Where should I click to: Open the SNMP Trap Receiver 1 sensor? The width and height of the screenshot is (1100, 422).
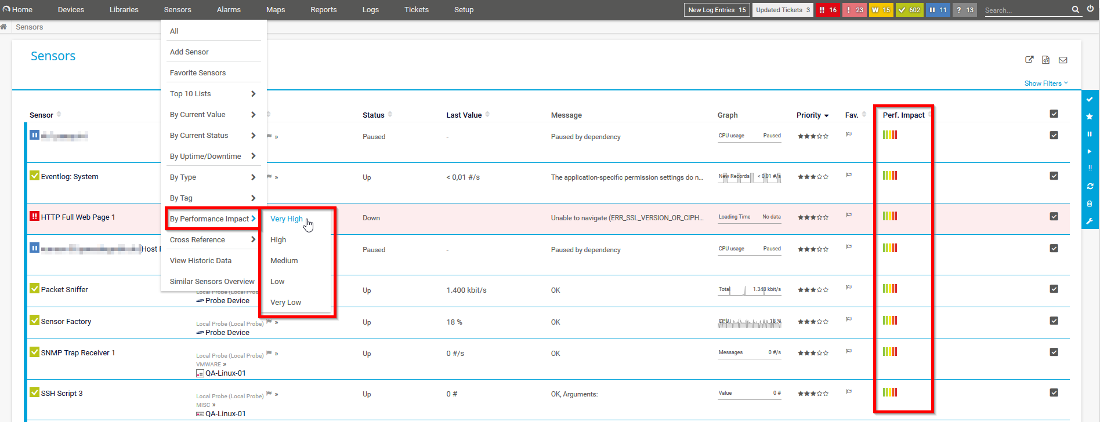tap(78, 353)
